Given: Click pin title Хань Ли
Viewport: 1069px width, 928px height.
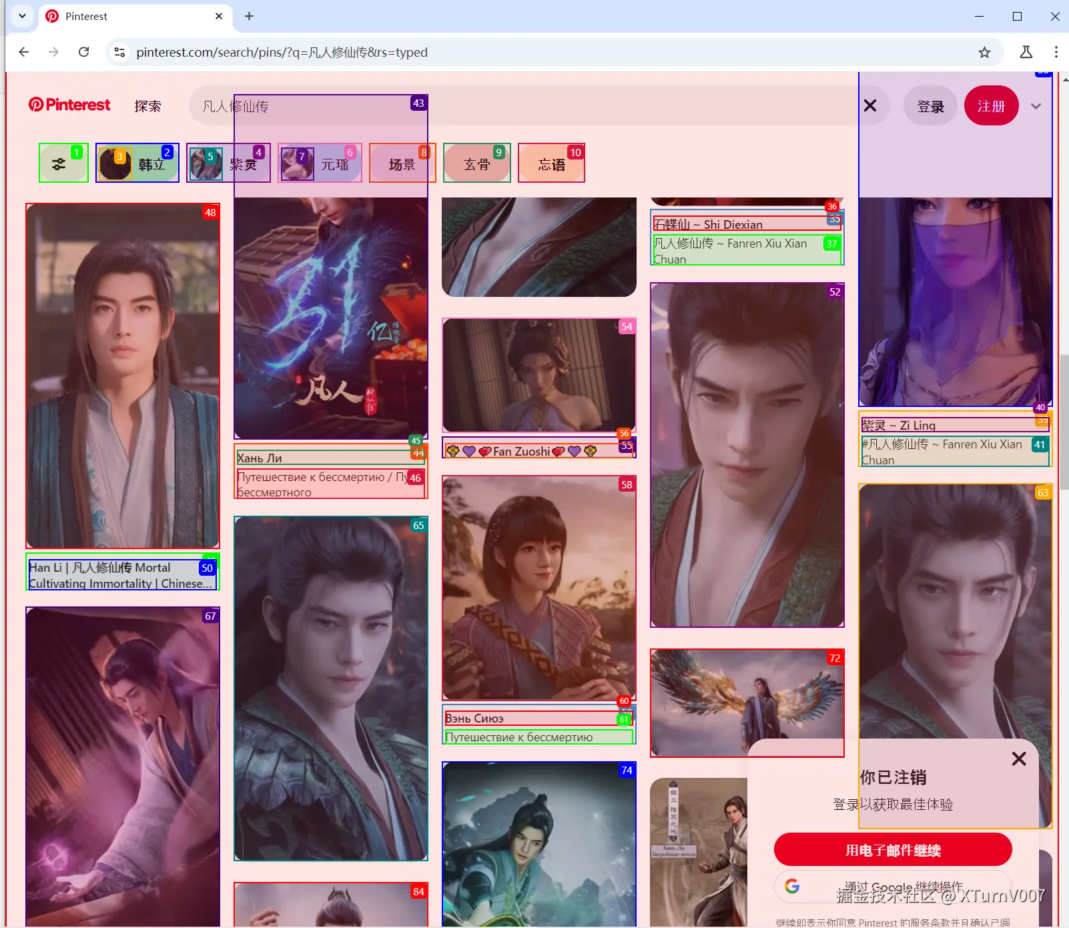Looking at the screenshot, I should 260,458.
